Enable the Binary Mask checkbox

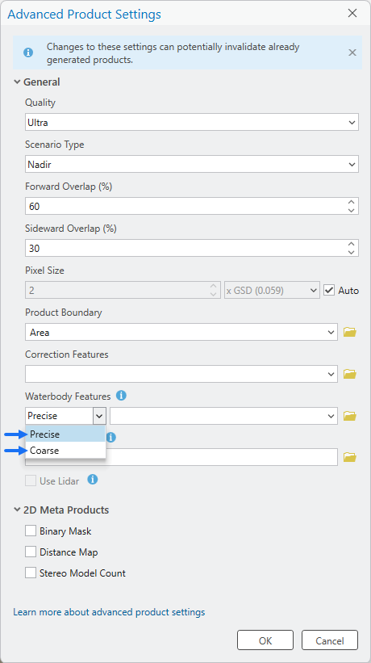pos(31,531)
